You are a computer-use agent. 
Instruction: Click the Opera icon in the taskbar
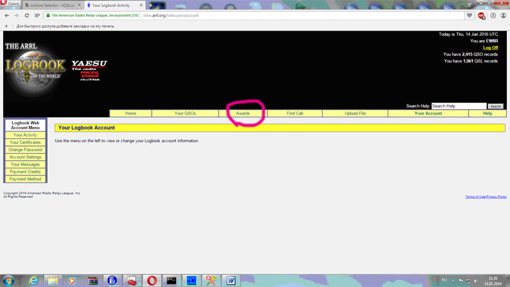151,280
